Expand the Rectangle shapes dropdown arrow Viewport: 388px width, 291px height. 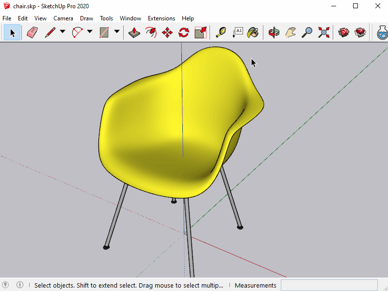[117, 32]
